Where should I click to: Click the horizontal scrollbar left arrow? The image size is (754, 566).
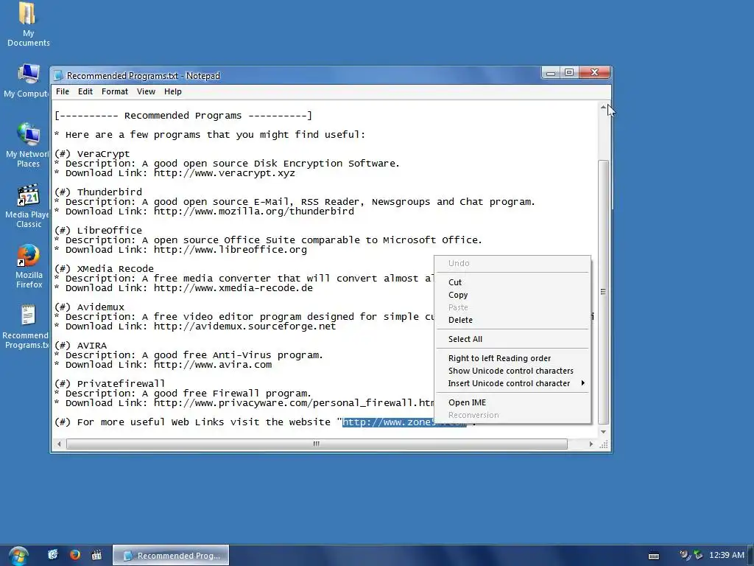click(59, 444)
